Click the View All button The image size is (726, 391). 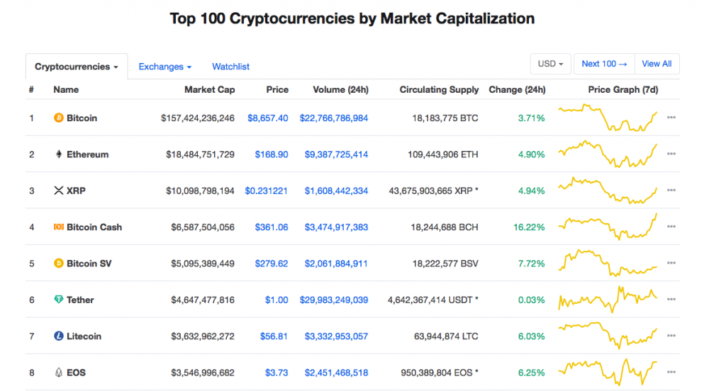657,64
